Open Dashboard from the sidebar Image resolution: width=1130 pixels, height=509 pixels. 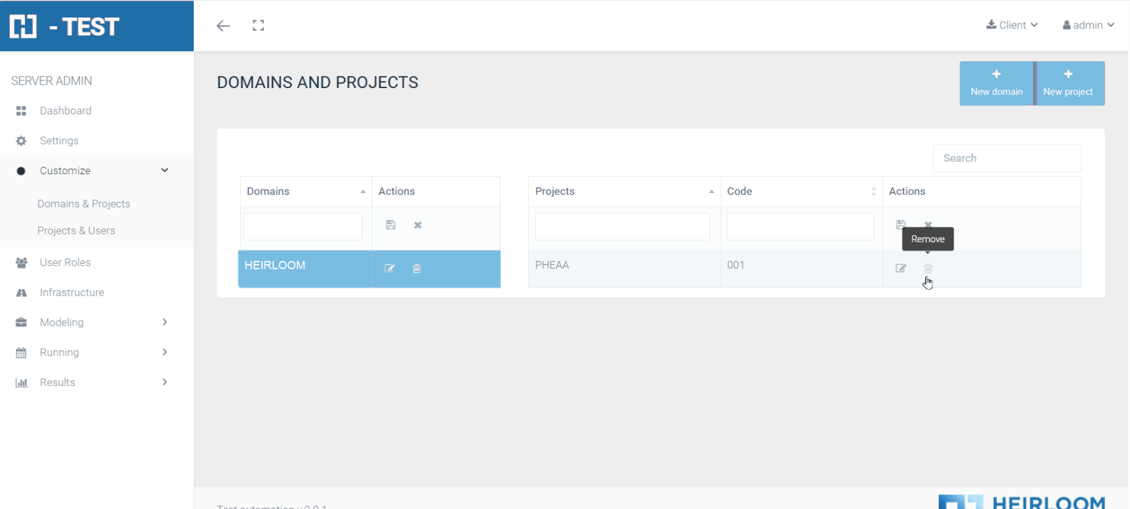click(x=65, y=110)
